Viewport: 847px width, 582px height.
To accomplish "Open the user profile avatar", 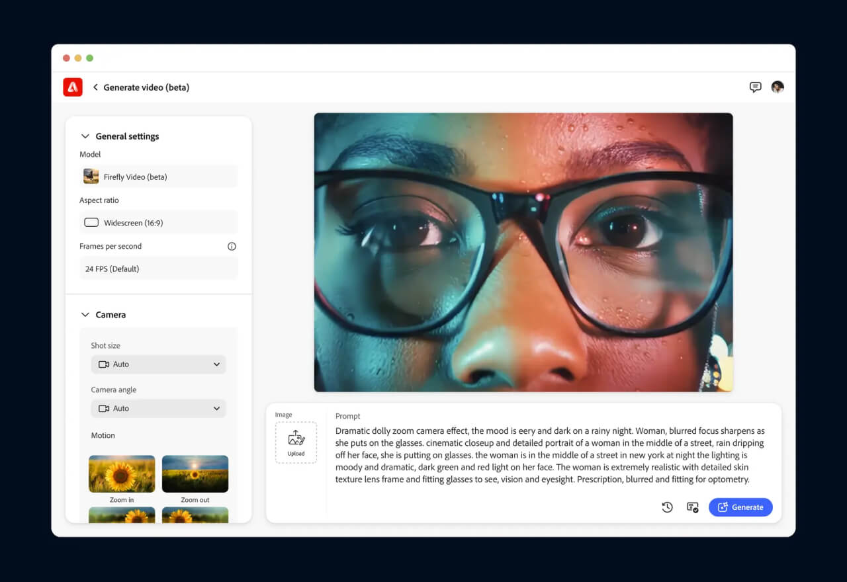I will 778,87.
